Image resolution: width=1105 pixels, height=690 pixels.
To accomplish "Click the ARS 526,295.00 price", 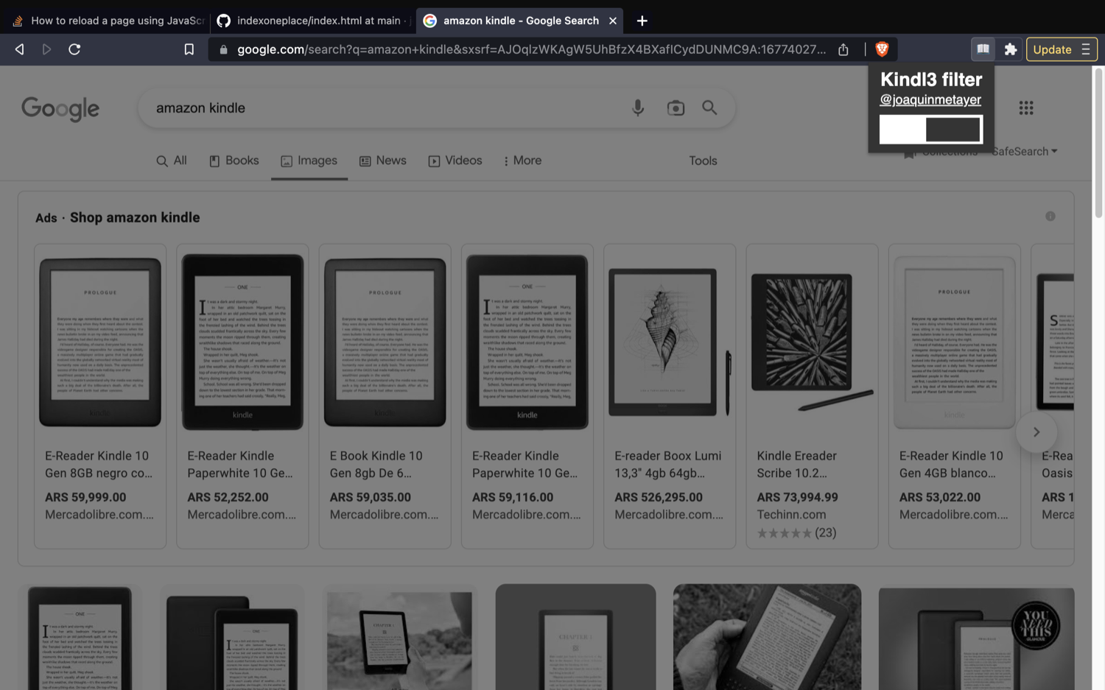I will click(x=659, y=497).
